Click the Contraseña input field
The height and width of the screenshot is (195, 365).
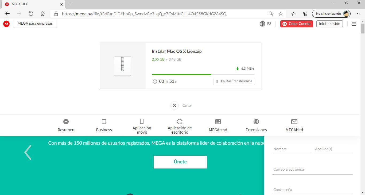[x=312, y=190]
